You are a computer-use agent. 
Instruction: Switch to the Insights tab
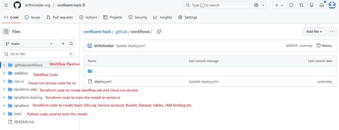click(x=163, y=17)
